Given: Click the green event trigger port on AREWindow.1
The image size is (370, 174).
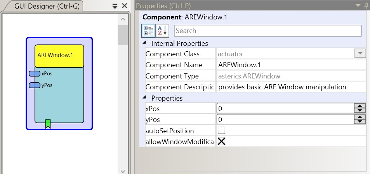Looking at the screenshot, I should [48, 124].
